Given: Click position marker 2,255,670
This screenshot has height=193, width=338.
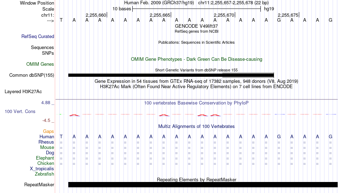Looking at the screenshot, I should (224, 15).
